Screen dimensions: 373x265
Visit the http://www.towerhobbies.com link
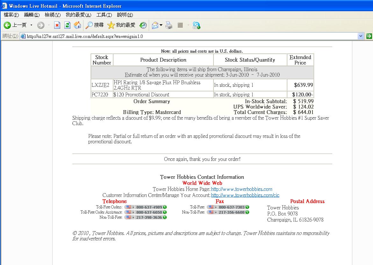pos(241,189)
